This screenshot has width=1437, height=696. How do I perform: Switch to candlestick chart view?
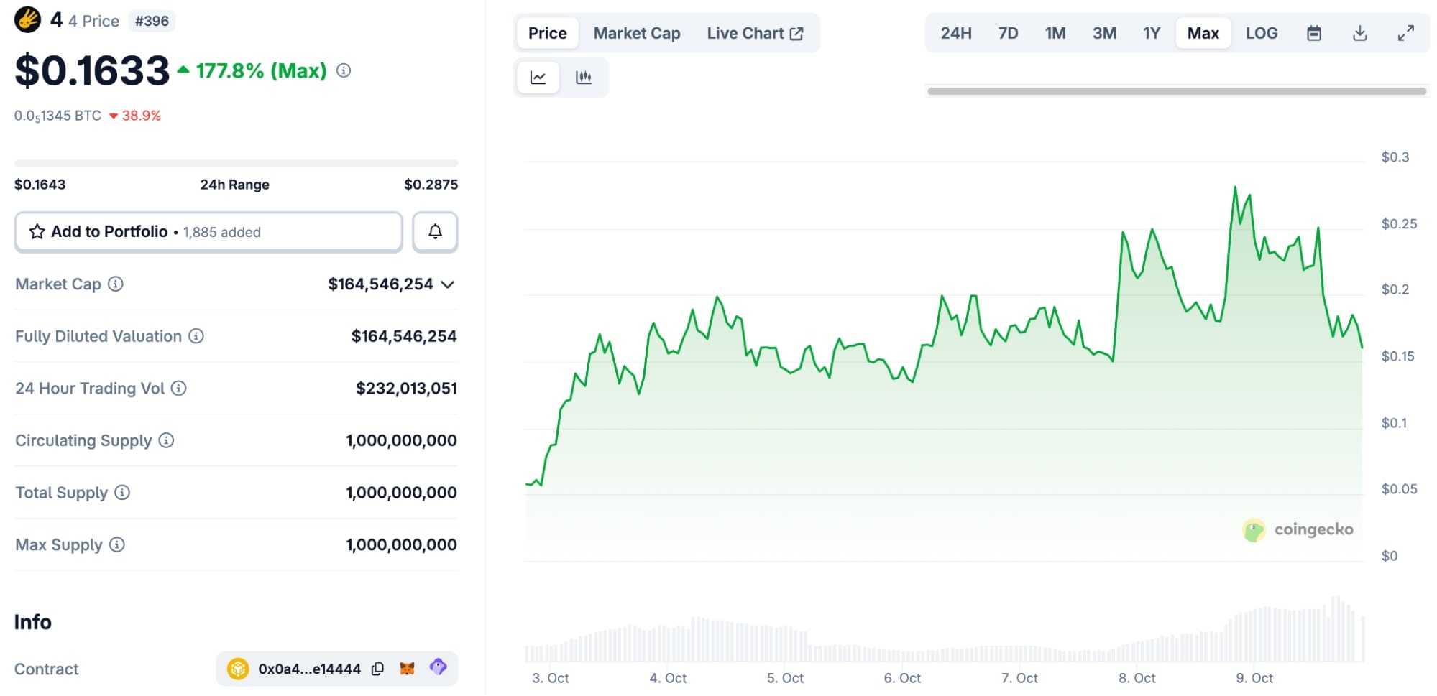point(584,78)
